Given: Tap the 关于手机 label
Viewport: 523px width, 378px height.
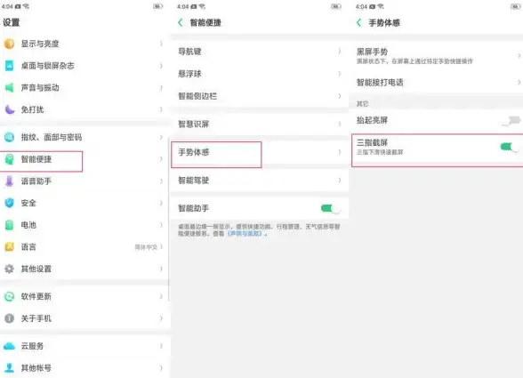Looking at the screenshot, I should pos(36,318).
